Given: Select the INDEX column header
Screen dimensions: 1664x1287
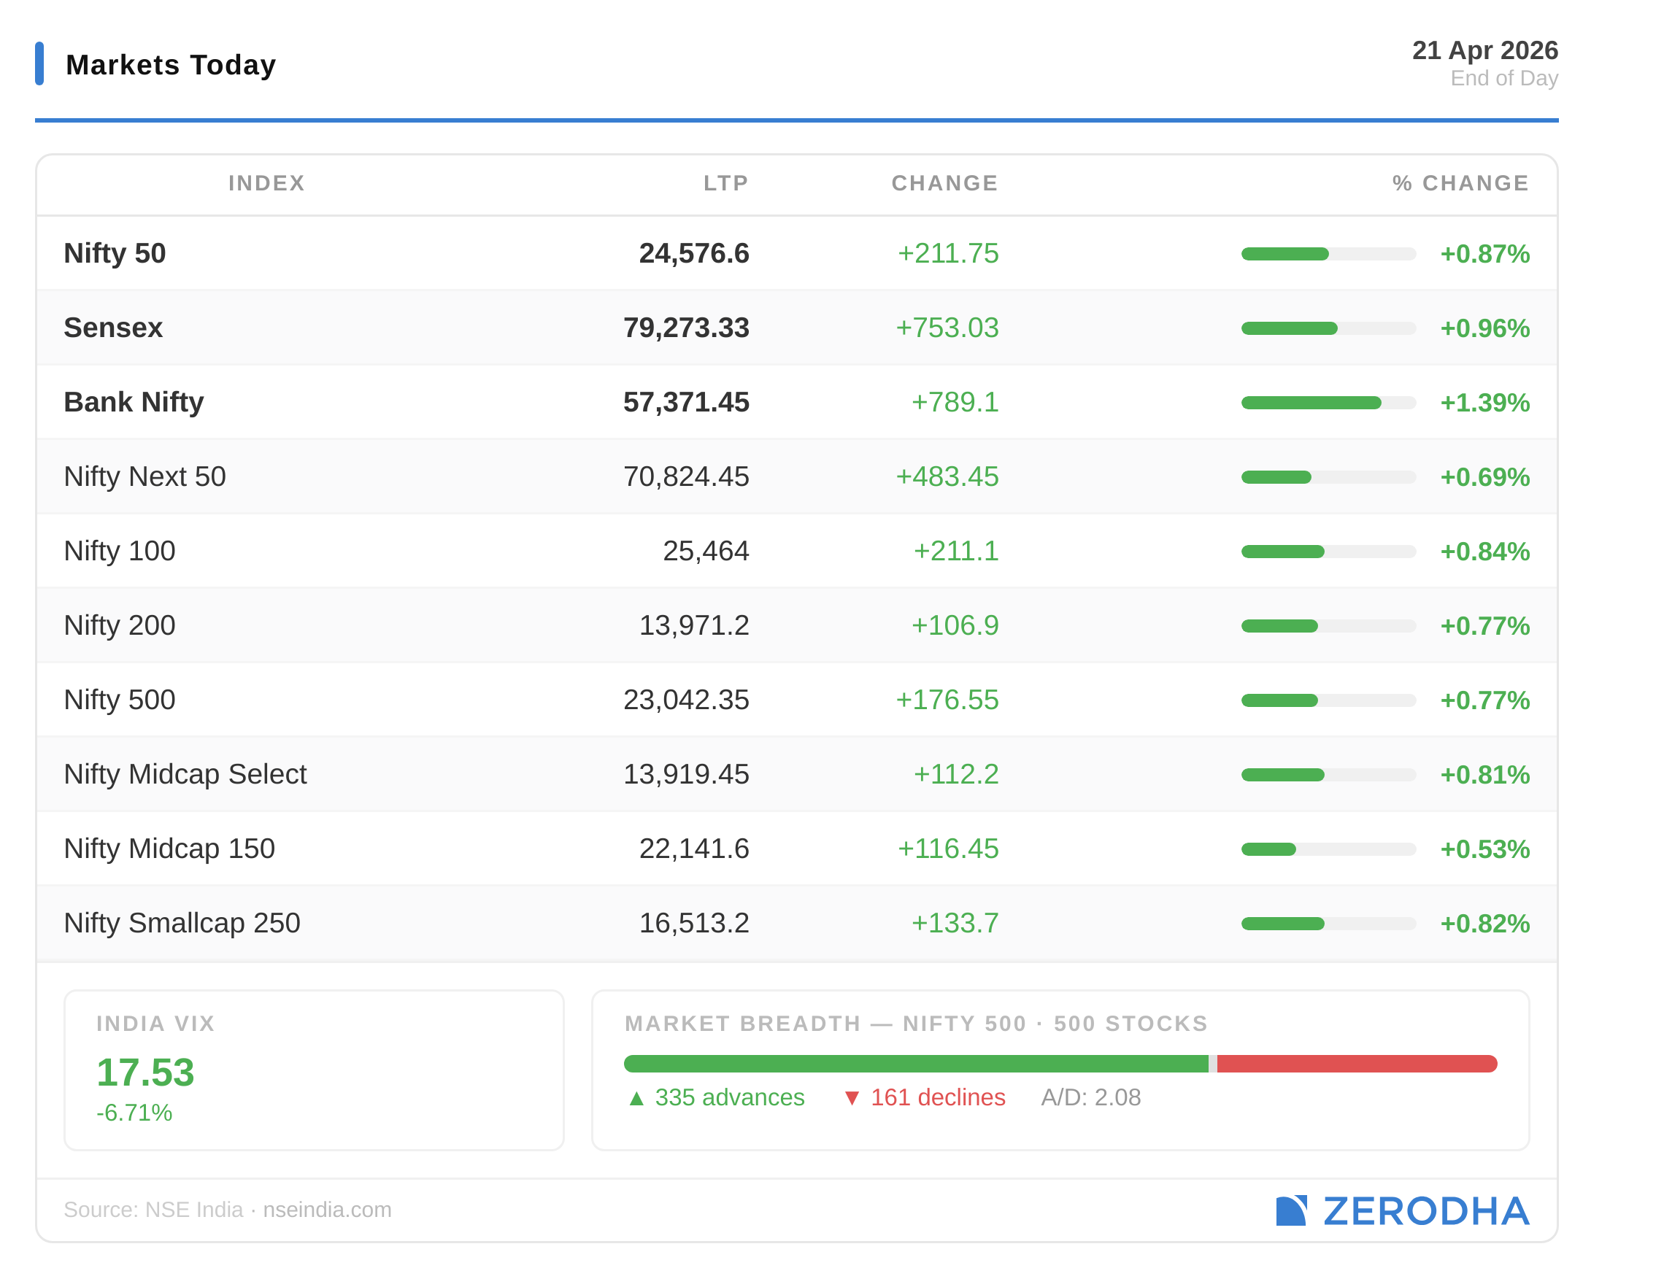Looking at the screenshot, I should [266, 184].
